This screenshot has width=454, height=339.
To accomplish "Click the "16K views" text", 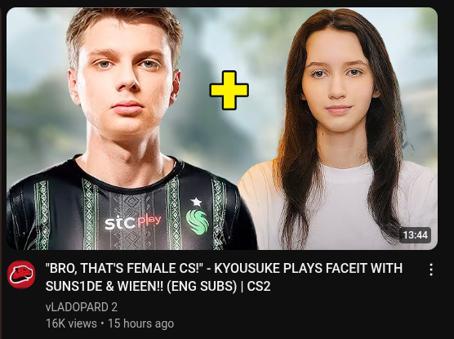I will click(71, 323).
